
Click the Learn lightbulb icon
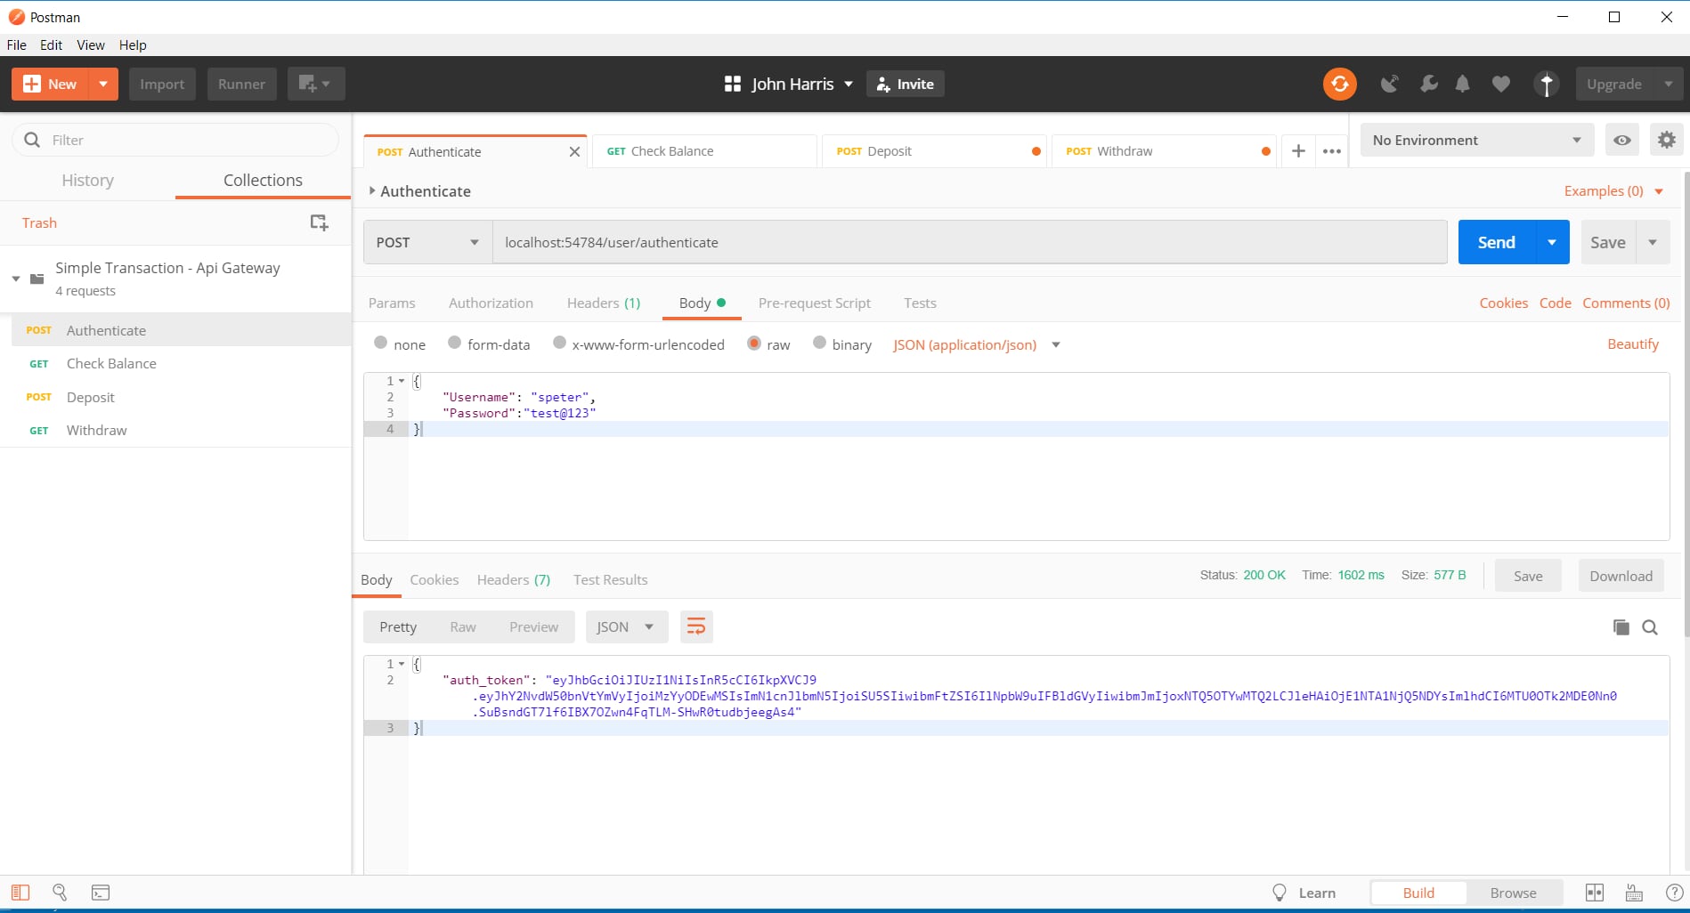click(1280, 893)
